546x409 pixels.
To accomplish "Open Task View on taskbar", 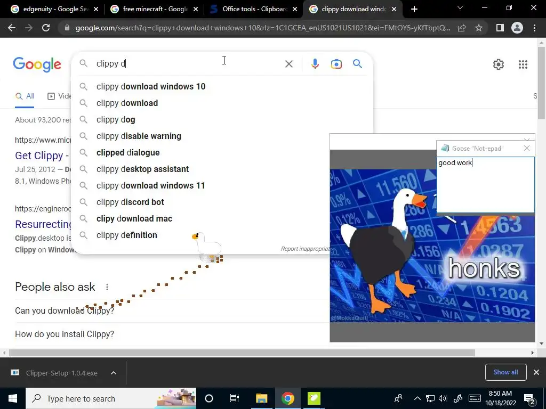I will coord(235,398).
